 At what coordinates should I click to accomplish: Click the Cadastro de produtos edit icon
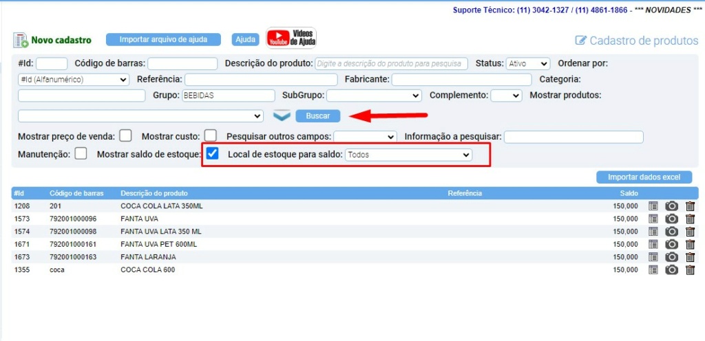coord(581,41)
